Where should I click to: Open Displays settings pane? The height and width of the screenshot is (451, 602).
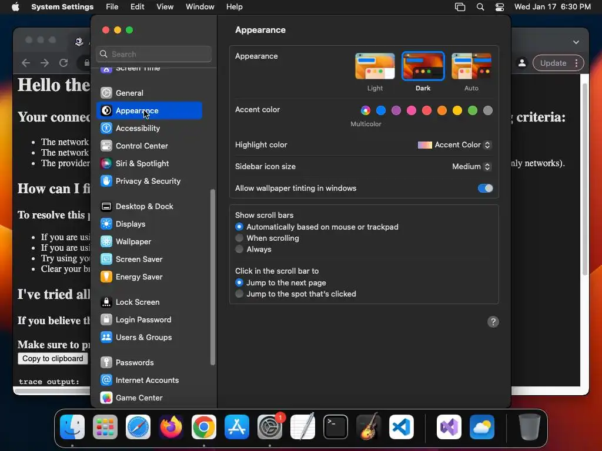click(149, 224)
